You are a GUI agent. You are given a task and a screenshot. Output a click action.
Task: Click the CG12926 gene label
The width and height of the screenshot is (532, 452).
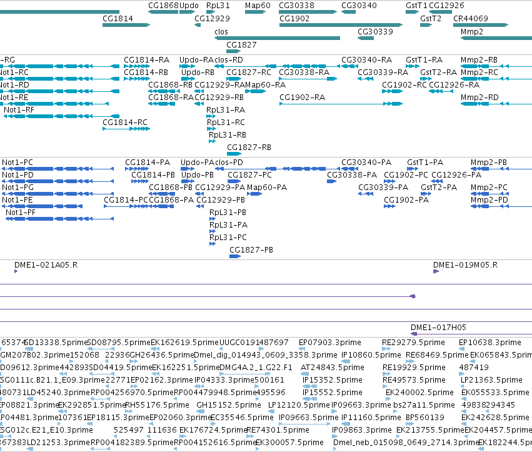446,6
